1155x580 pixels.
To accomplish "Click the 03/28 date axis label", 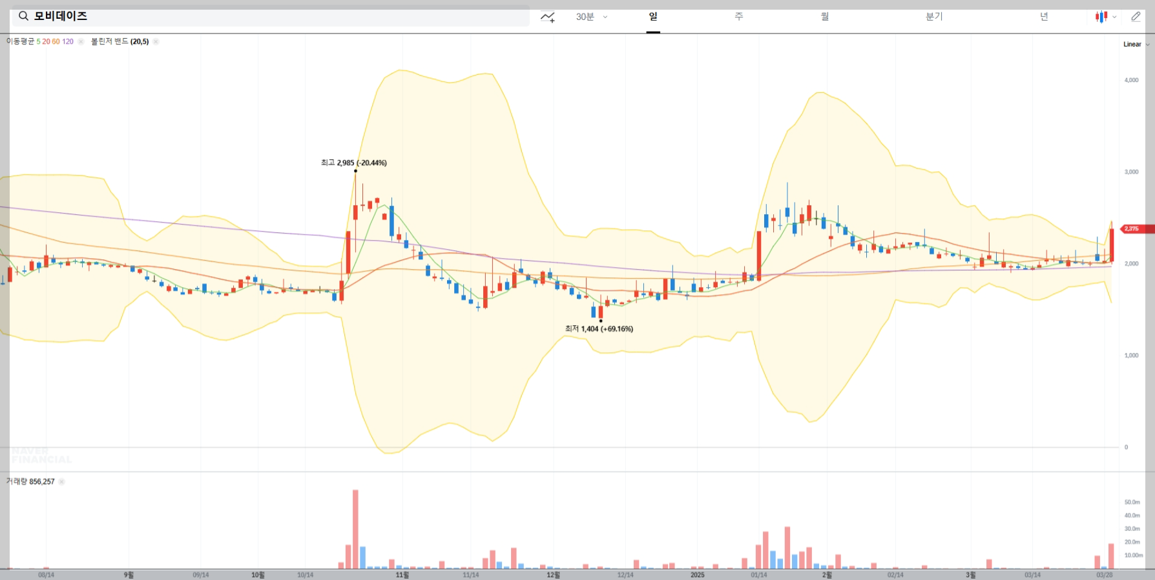I will point(1105,575).
